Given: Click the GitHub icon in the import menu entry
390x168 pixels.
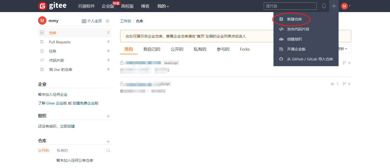Looking at the screenshot, I should pyautogui.click(x=281, y=59).
